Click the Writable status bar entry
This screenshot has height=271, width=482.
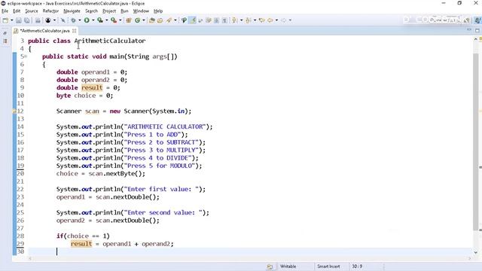click(288, 266)
